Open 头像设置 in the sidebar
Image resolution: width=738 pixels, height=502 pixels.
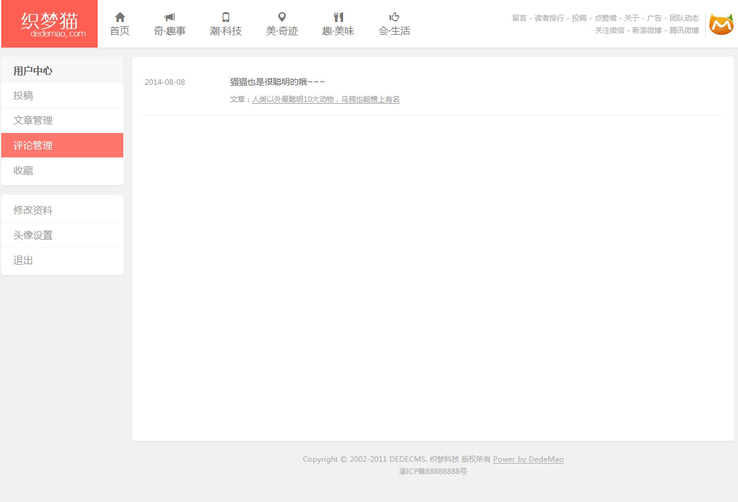point(33,235)
